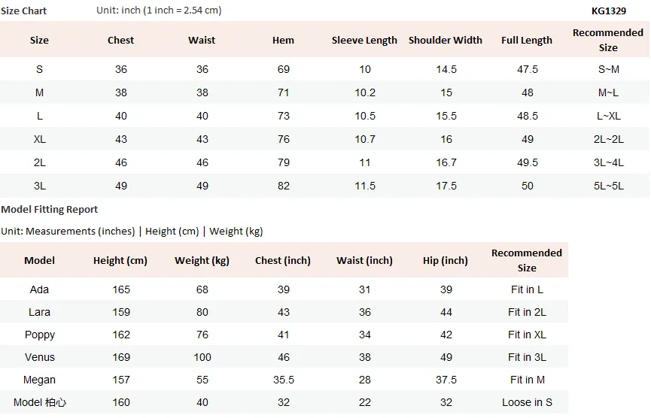Click model name Venus
Image resolution: width=651 pixels, height=418 pixels.
[x=39, y=357]
